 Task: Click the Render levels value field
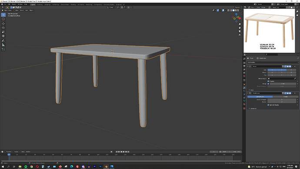[x=282, y=102]
